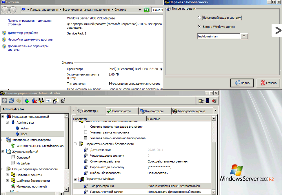This screenshot has height=195, width=282.
Task: Click Все элементы панели управления breadcrumb
Action: 86,10
